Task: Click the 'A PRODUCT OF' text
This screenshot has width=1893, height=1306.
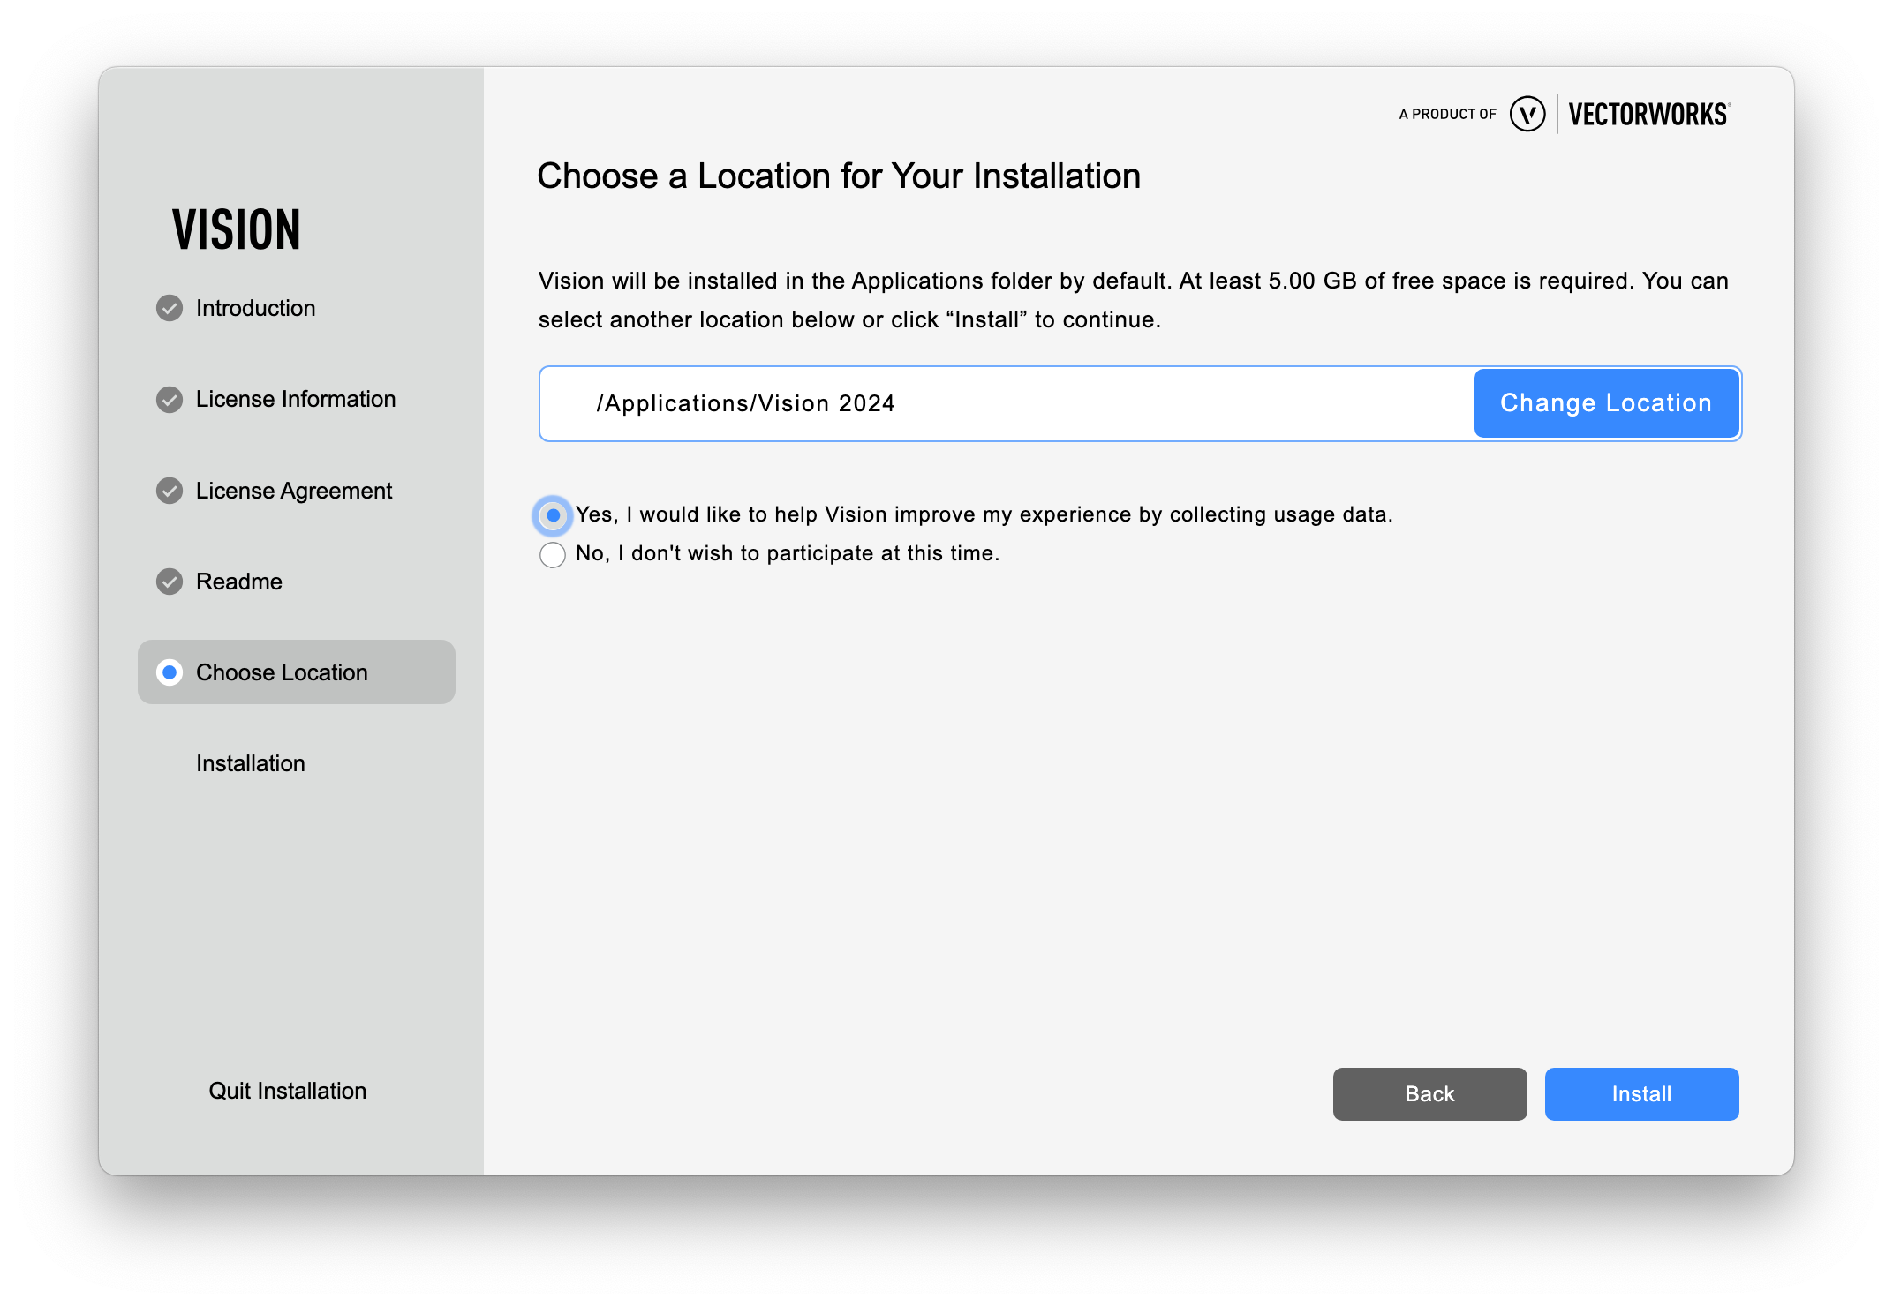Action: tap(1448, 114)
